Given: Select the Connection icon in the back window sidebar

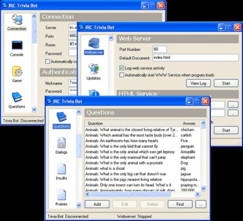Looking at the screenshot, I should coord(16,23).
